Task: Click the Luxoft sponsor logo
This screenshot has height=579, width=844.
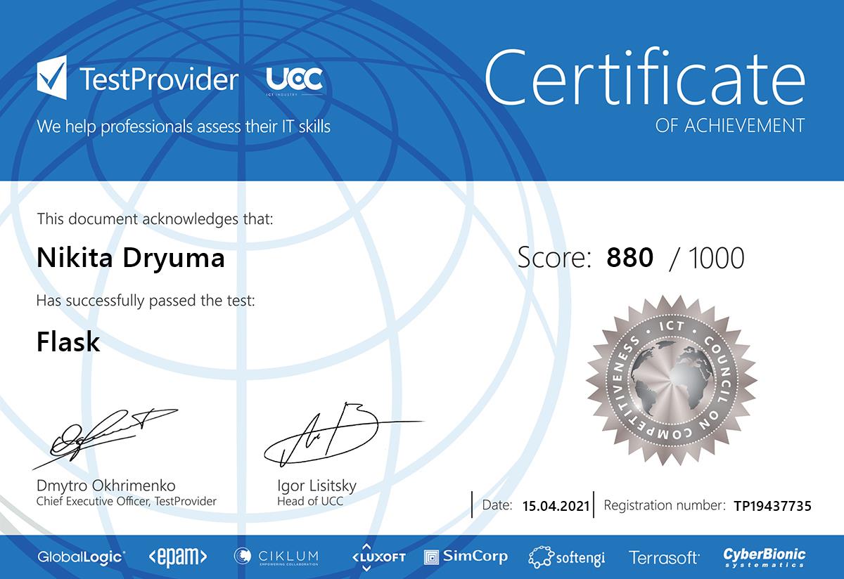Action: click(378, 557)
